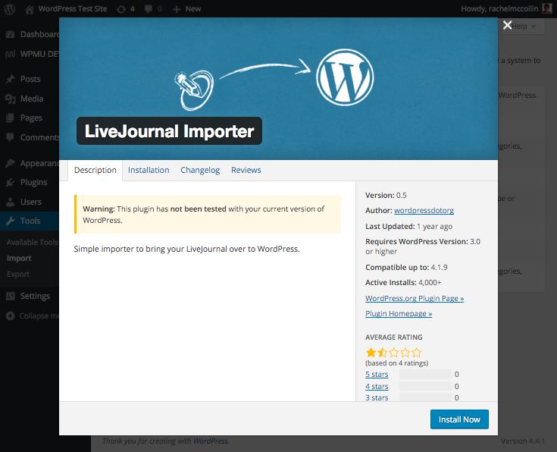Image resolution: width=557 pixels, height=452 pixels.
Task: Click the 4 stars rating bar
Action: click(x=425, y=386)
